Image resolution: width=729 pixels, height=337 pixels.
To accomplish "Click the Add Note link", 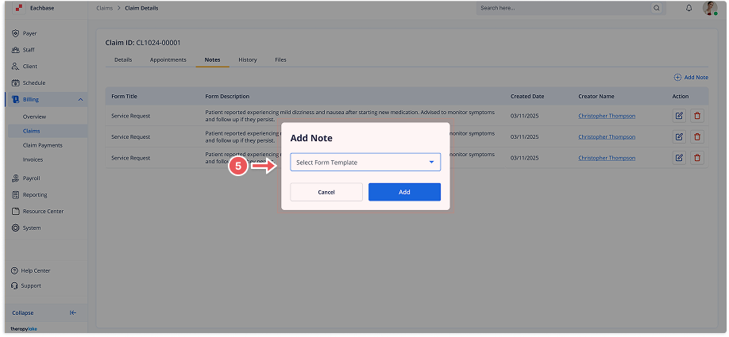I will point(692,78).
